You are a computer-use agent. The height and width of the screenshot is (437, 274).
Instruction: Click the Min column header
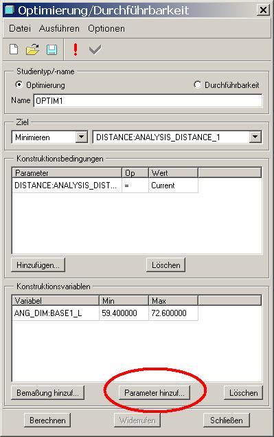pos(124,300)
